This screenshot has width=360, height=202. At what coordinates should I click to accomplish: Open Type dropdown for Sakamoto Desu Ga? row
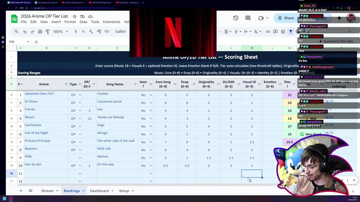click(x=80, y=95)
